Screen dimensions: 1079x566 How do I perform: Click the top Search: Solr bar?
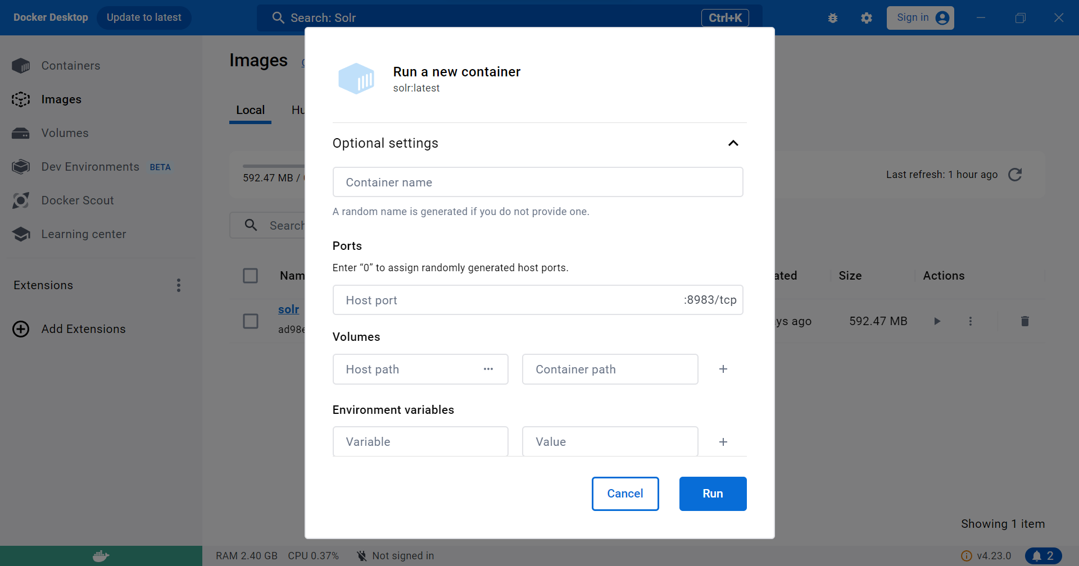[x=510, y=18]
